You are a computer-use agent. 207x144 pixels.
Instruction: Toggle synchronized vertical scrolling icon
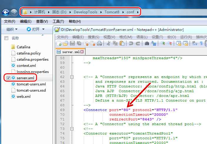point(178,43)
